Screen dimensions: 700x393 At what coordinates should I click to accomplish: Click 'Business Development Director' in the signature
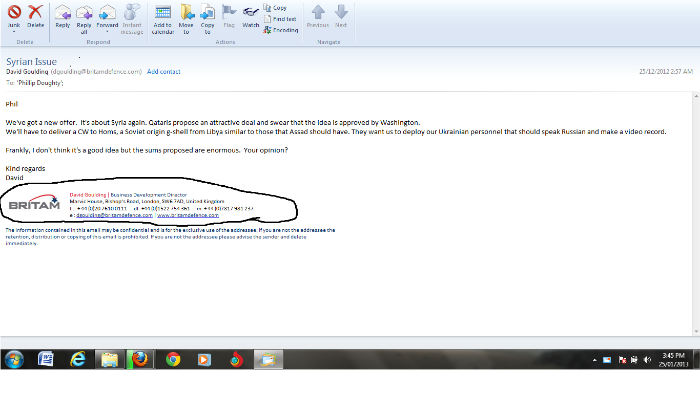[x=149, y=195]
